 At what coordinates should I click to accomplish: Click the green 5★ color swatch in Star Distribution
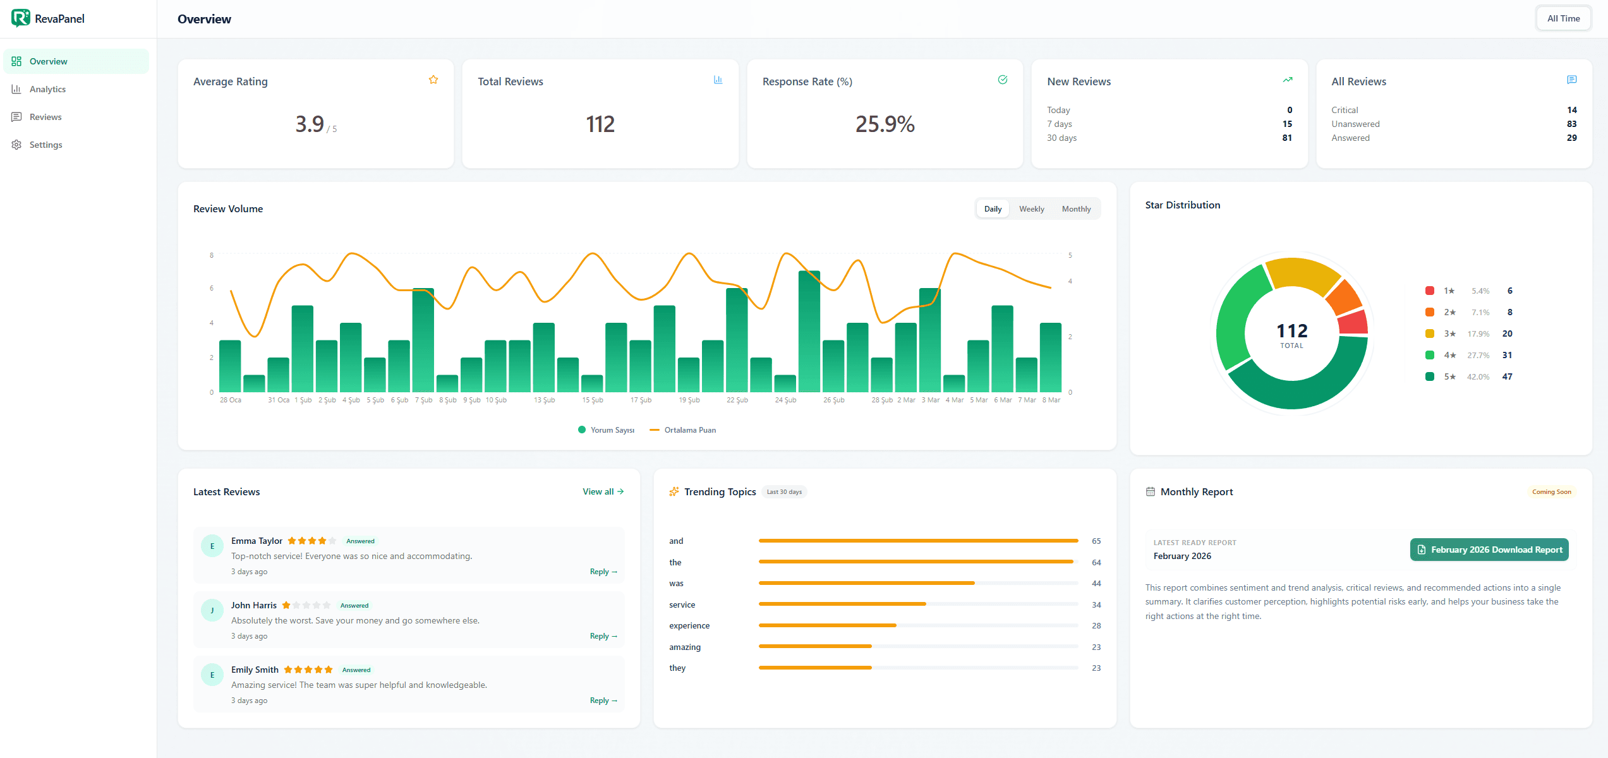(x=1430, y=376)
